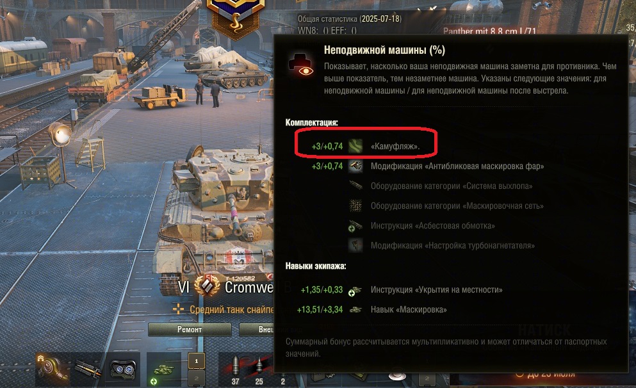The width and height of the screenshot is (636, 388).
Task: Select the shell with count 37
Action: [236, 370]
